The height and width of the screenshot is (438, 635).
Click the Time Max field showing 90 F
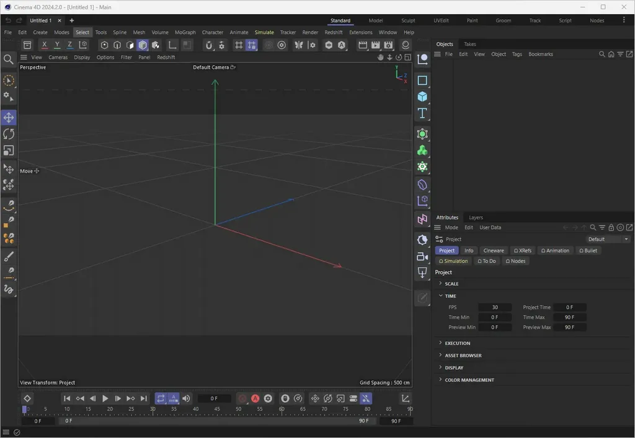point(569,317)
